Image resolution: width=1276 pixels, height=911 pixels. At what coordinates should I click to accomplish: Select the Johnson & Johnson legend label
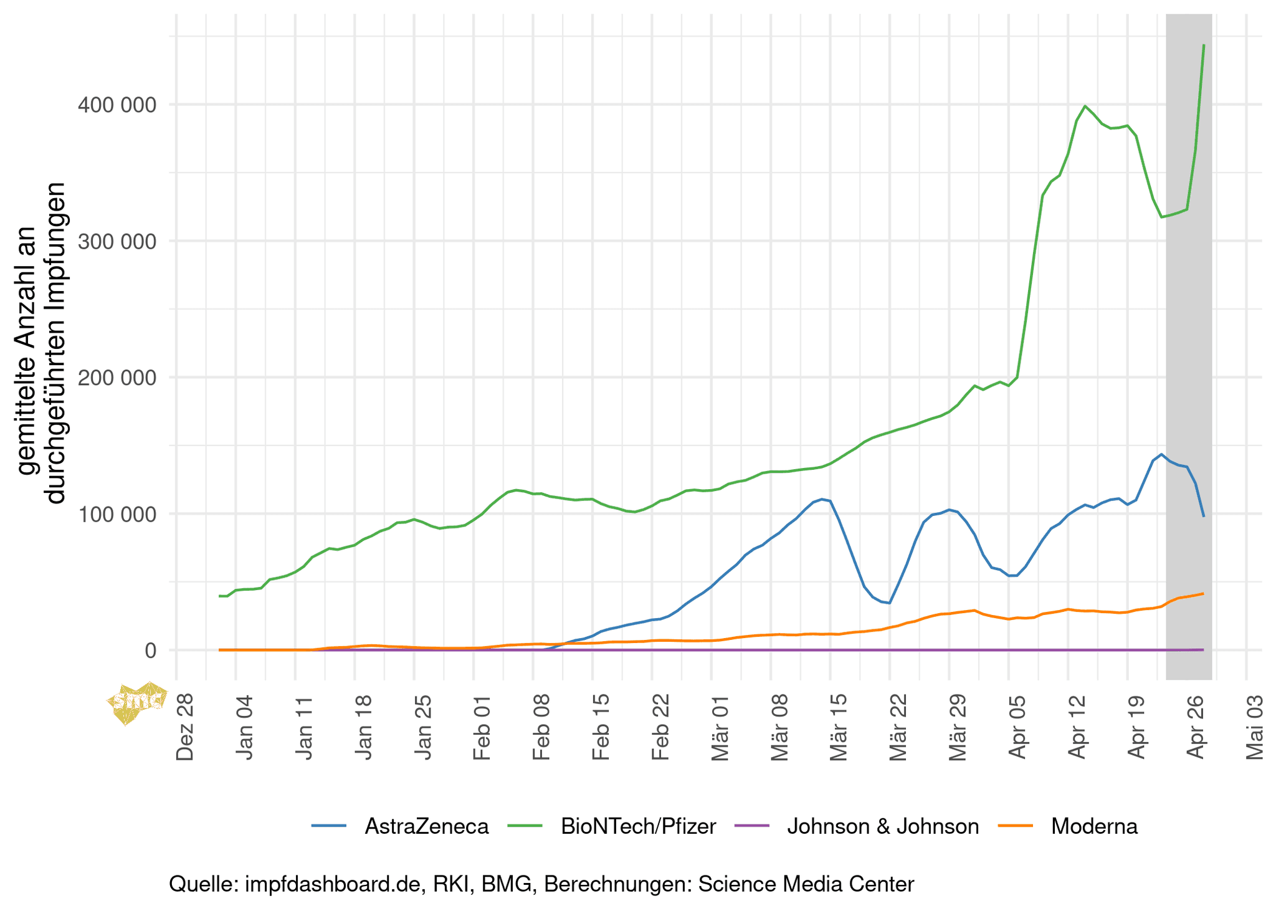pyautogui.click(x=883, y=826)
